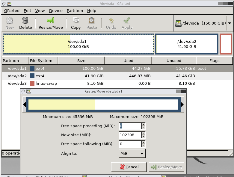Decrease Free space following with down arrow

pyautogui.click(x=143, y=146)
